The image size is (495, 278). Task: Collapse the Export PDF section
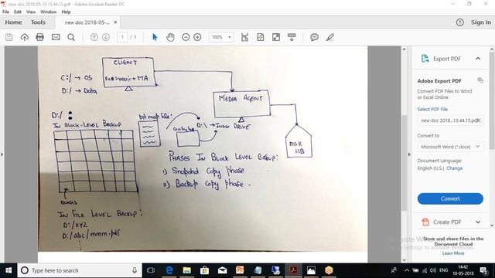(478, 59)
